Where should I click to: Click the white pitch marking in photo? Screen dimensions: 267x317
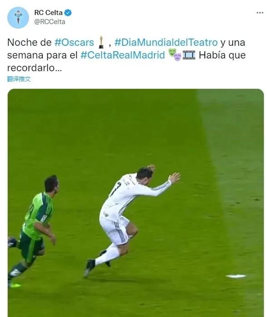click(236, 276)
